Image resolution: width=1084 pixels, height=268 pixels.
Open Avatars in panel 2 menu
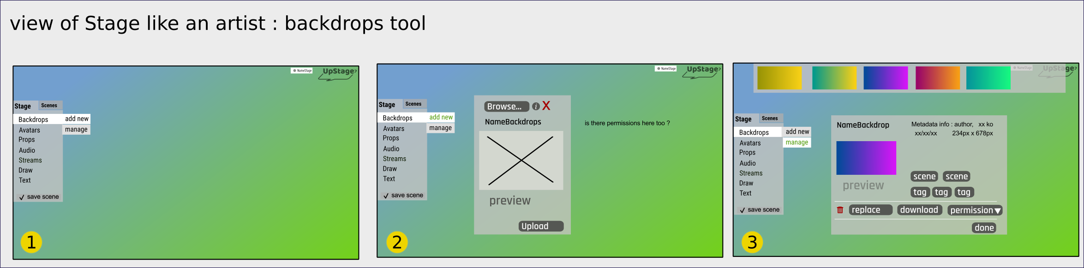[394, 129]
